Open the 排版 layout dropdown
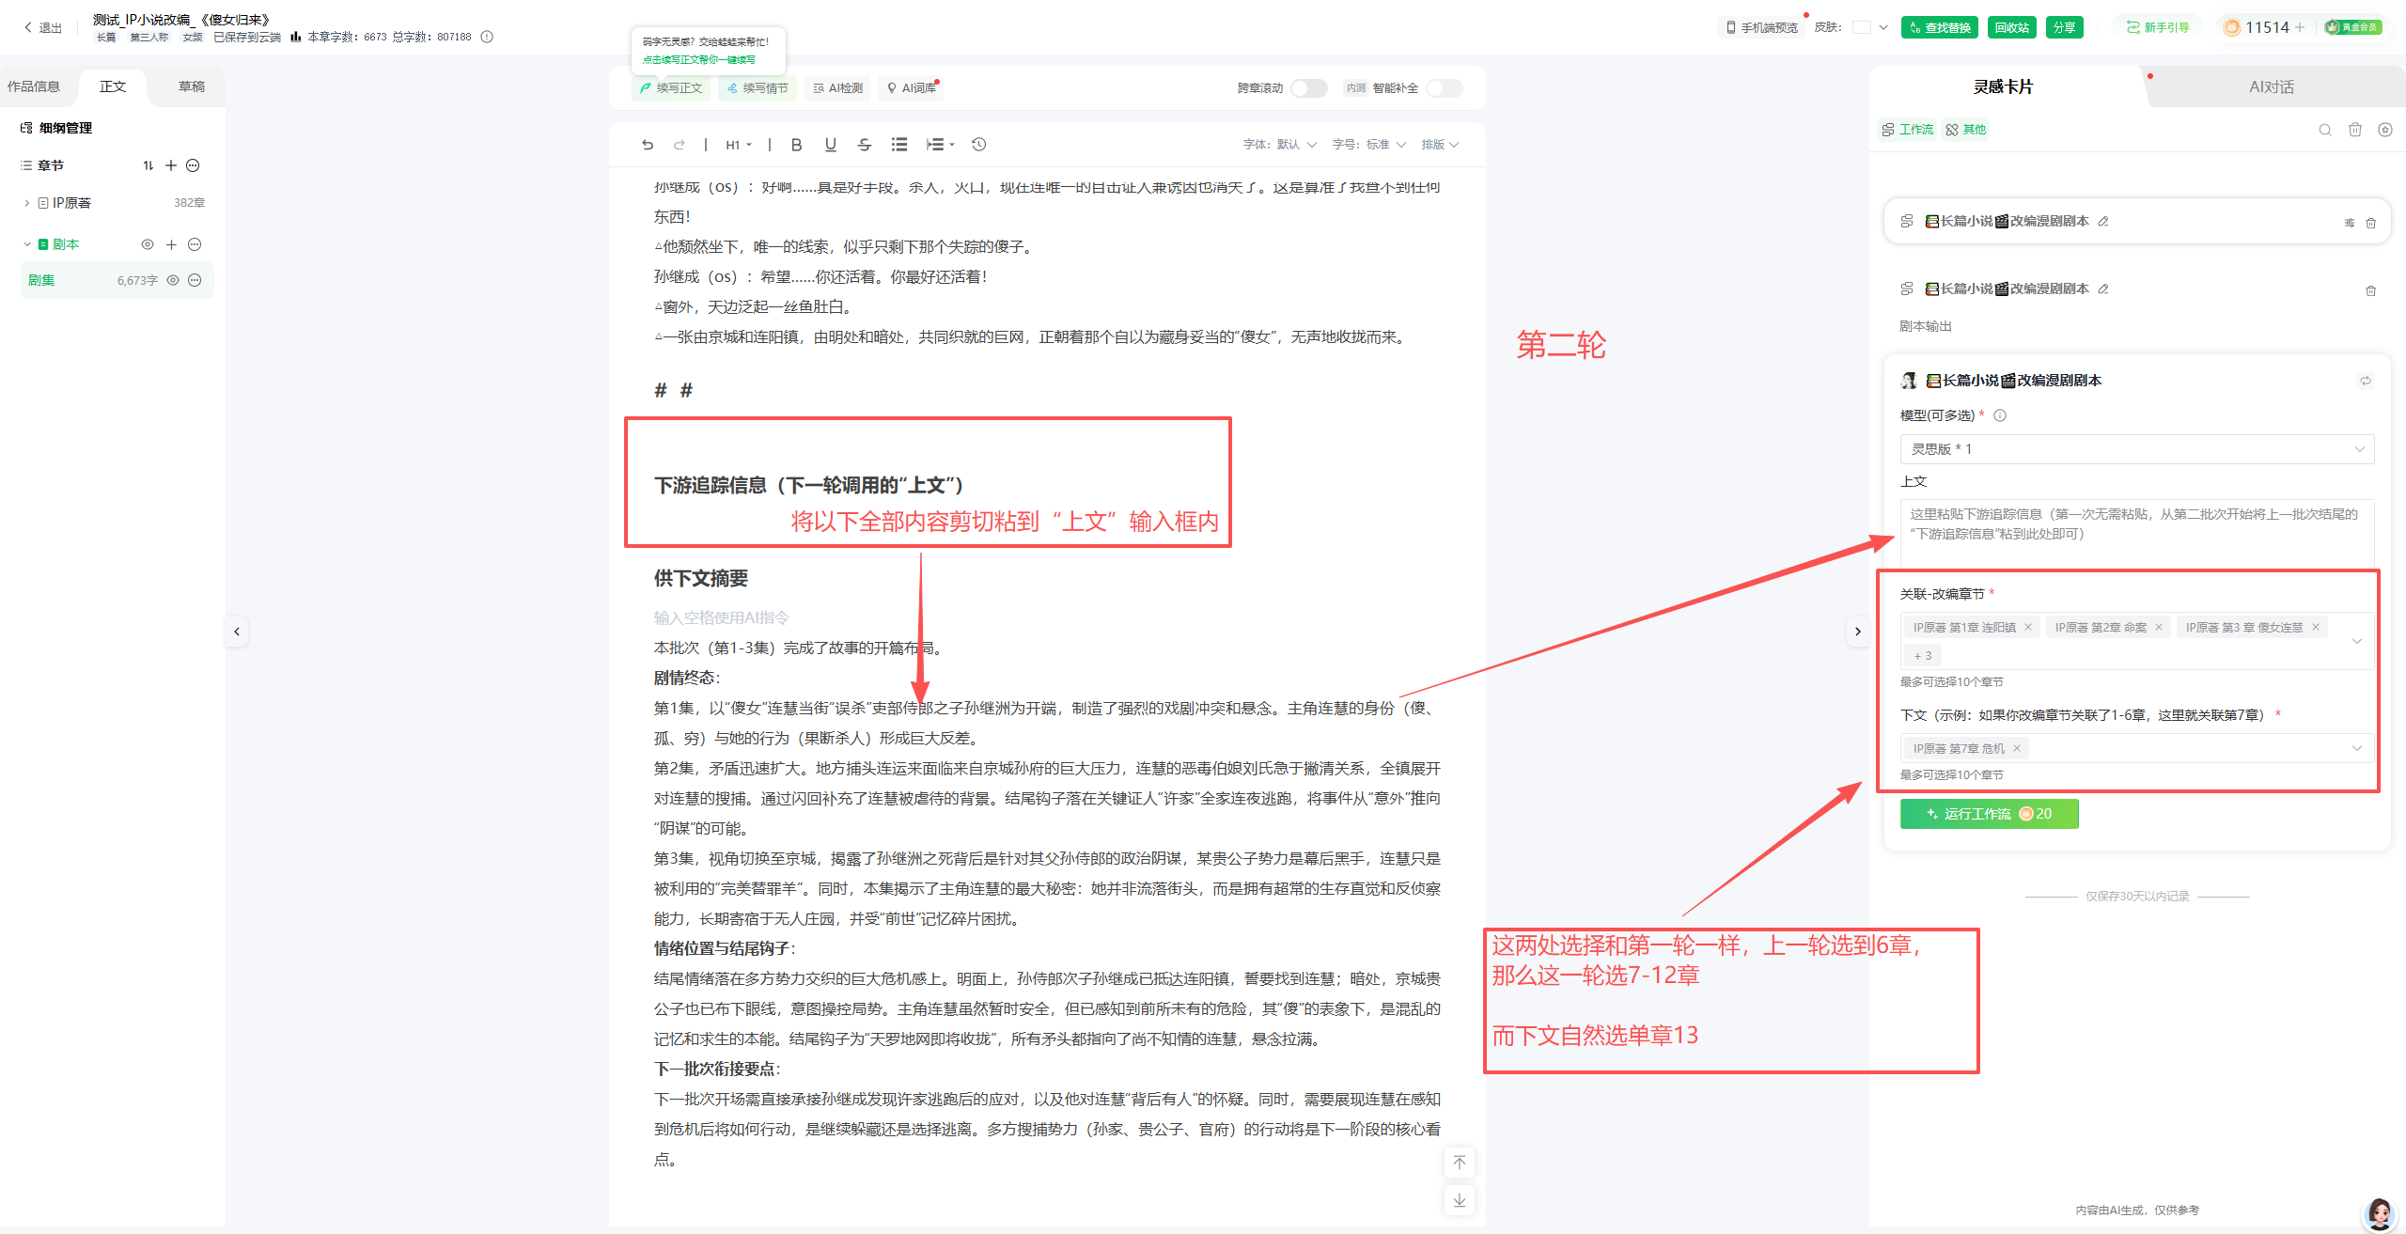Viewport: 2406px width, 1234px height. pyautogui.click(x=1440, y=145)
